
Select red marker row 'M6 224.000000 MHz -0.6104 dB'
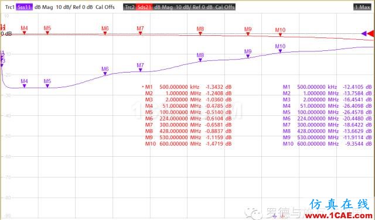[188, 118]
